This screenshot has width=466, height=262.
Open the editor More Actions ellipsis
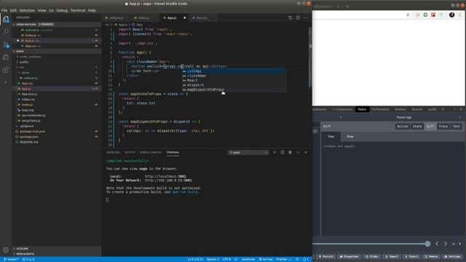coord(306,17)
